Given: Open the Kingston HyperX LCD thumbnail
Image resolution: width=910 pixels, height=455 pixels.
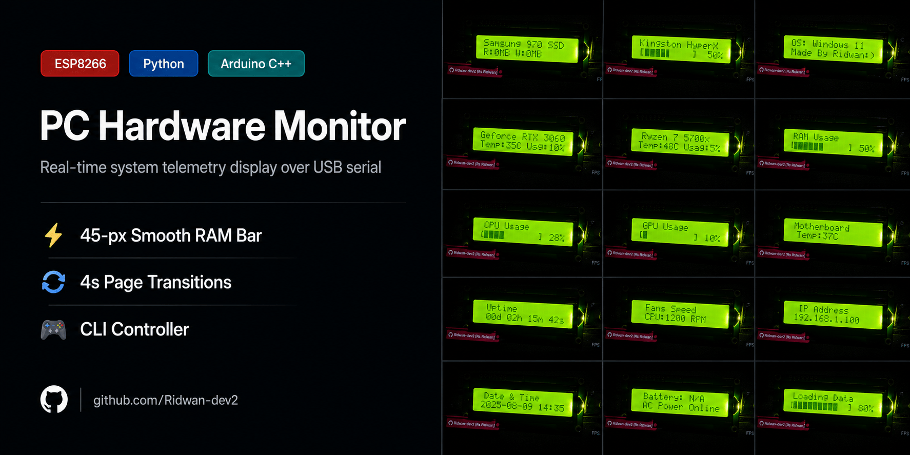Looking at the screenshot, I should (x=679, y=49).
